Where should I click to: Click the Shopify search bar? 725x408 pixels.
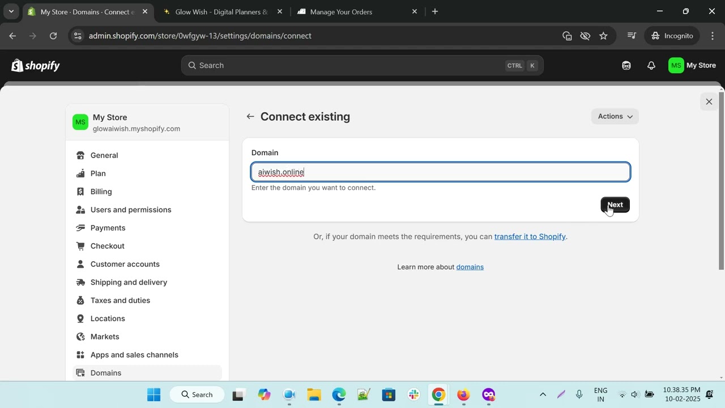(x=362, y=66)
